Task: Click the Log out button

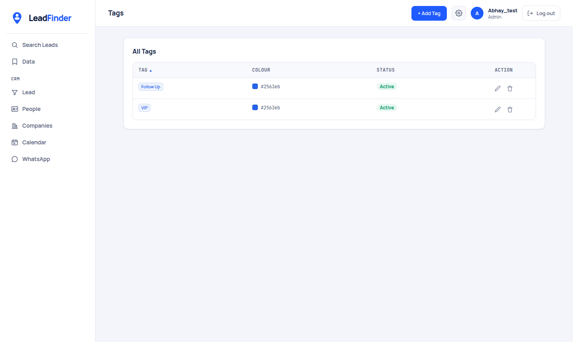Action: 541,13
